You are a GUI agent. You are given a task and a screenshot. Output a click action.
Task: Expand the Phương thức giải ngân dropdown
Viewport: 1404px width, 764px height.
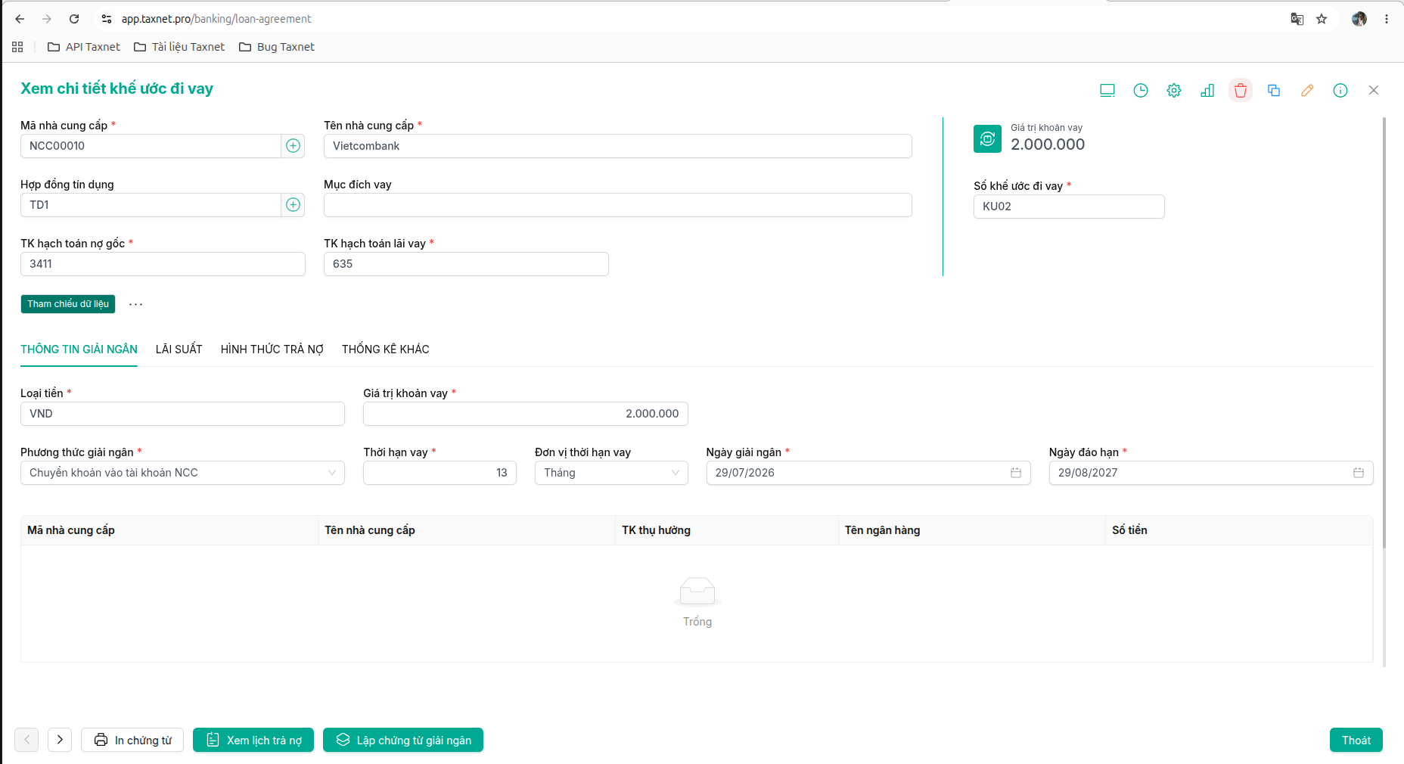[x=182, y=473]
